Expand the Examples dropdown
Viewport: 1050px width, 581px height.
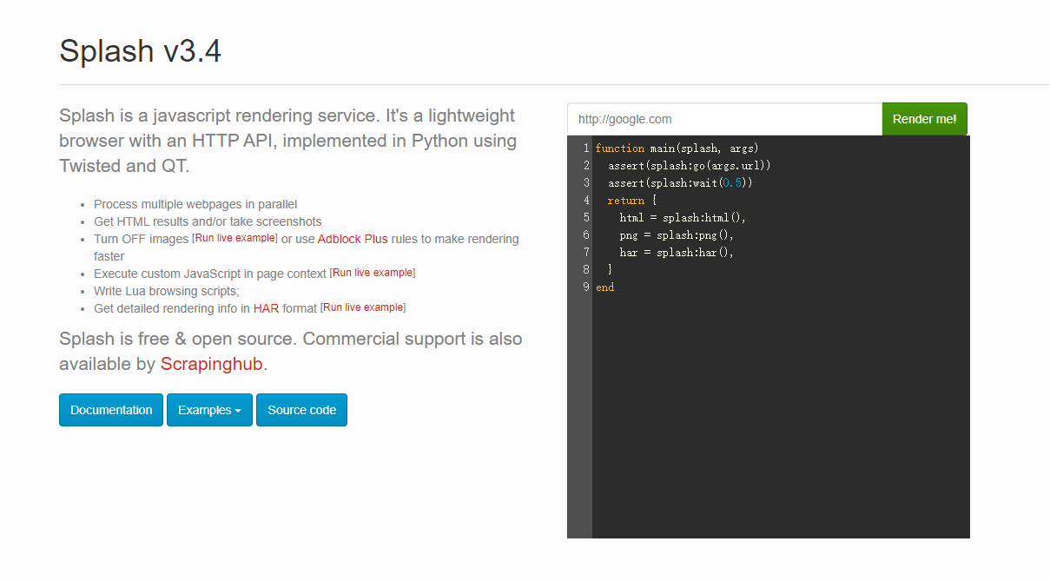click(x=209, y=410)
